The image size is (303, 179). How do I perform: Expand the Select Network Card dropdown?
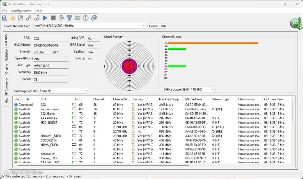(x=144, y=26)
